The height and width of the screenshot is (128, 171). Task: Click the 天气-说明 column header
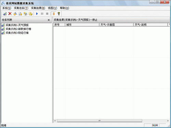(x=150, y=25)
